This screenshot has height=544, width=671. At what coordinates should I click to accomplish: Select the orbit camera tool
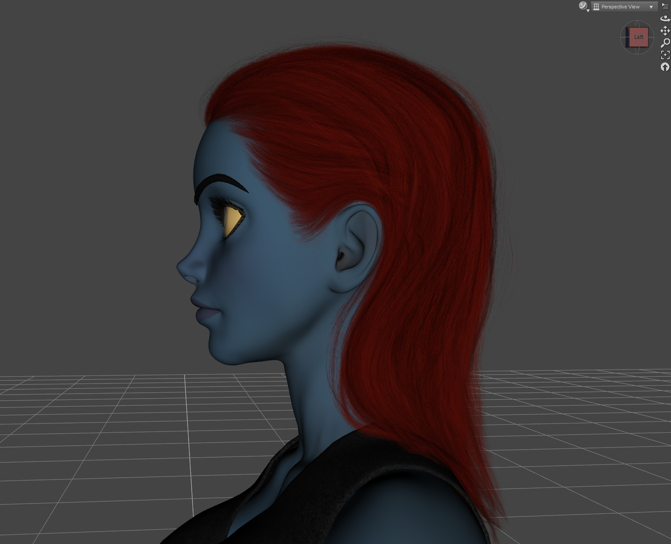click(x=665, y=19)
